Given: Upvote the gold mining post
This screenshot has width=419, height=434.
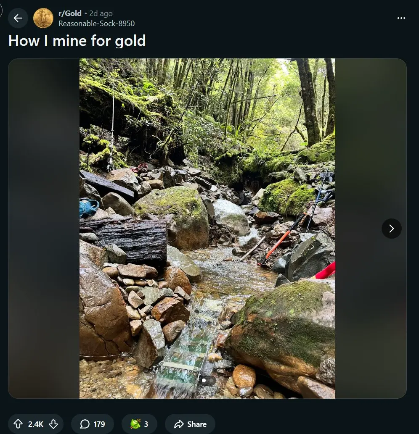Looking at the screenshot, I should pos(18,424).
